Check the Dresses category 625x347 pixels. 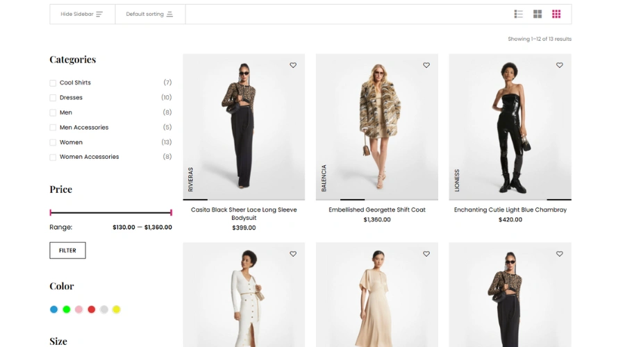click(x=53, y=98)
